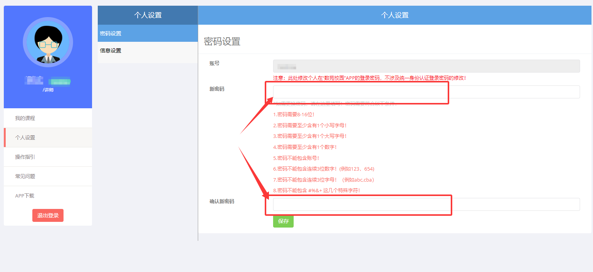Screen dimensions: 593x272
Task: Select the 密码设置 tab
Action: coord(148,33)
